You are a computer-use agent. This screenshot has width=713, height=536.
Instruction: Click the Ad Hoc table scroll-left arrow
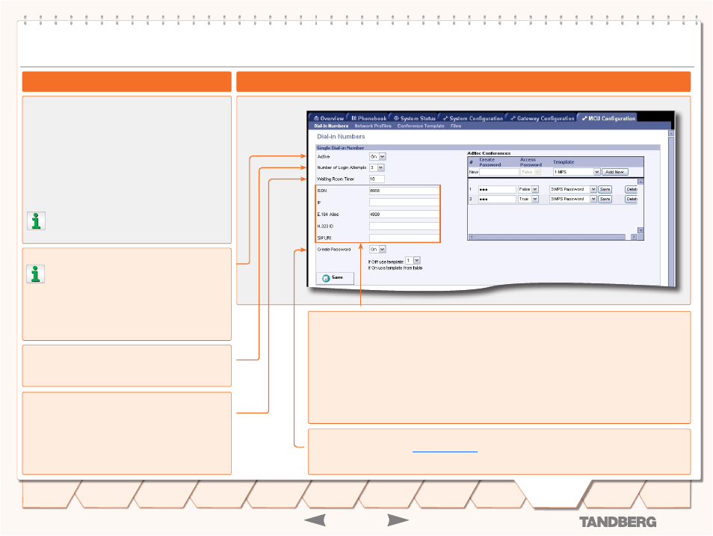471,237
